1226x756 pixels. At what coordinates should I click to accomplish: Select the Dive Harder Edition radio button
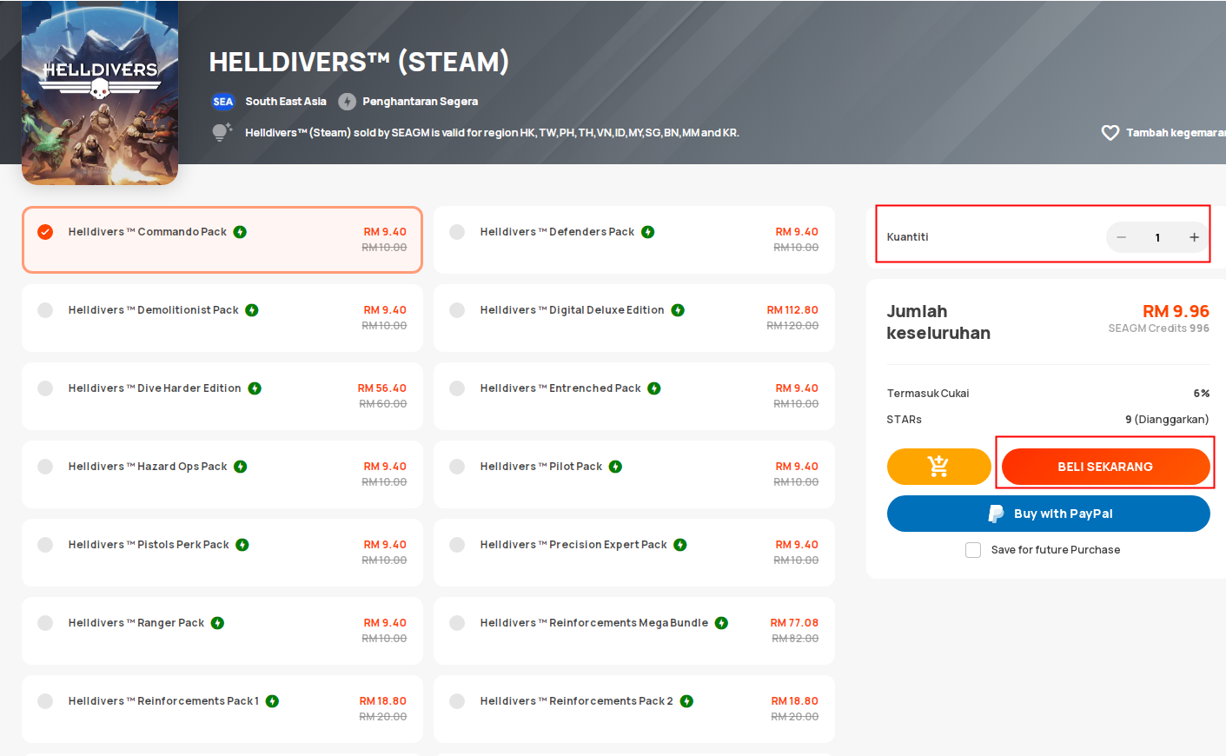45,388
